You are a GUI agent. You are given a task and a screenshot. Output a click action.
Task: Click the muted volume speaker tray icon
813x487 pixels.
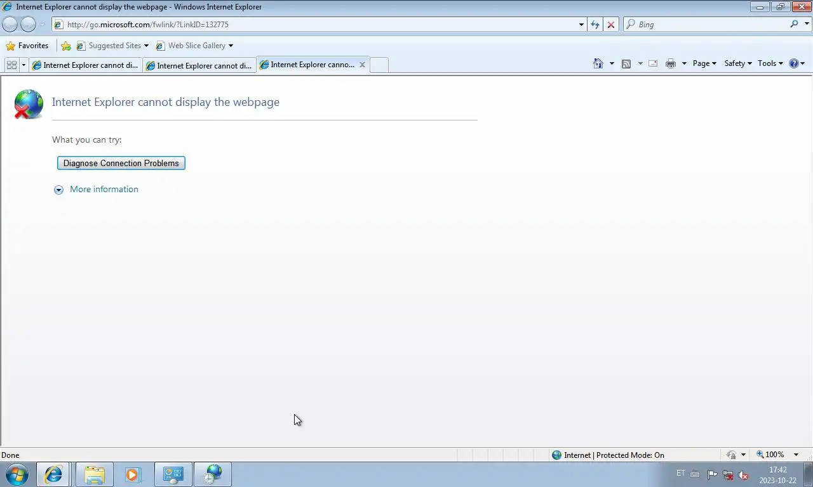pyautogui.click(x=743, y=474)
